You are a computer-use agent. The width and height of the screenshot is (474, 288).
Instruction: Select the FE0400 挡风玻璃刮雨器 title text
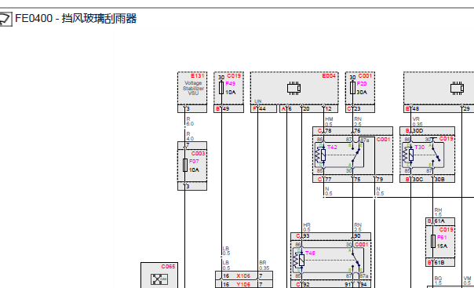(75, 19)
